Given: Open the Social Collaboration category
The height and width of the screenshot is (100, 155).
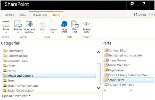Looking at the screenshot, I should tap(18, 90).
